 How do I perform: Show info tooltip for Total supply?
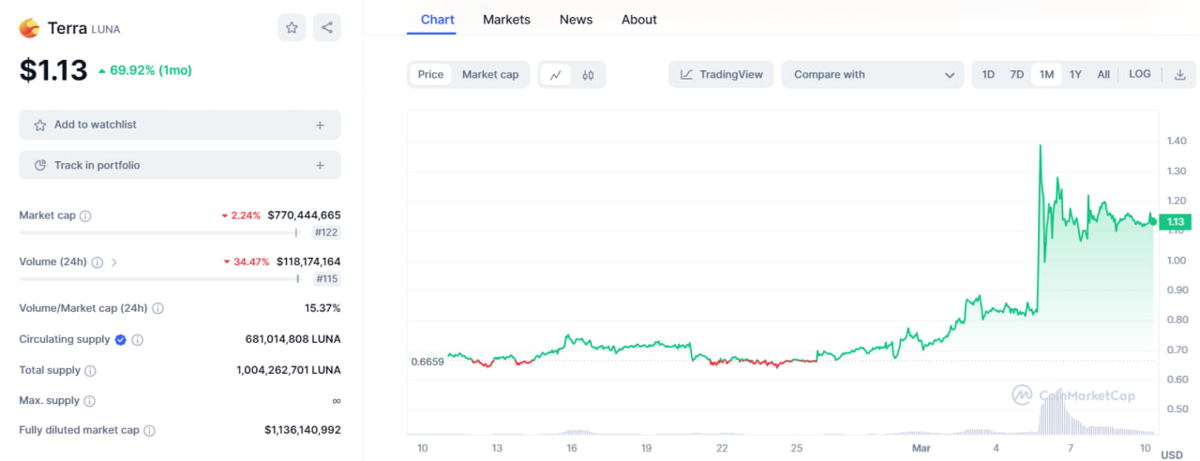click(90, 370)
